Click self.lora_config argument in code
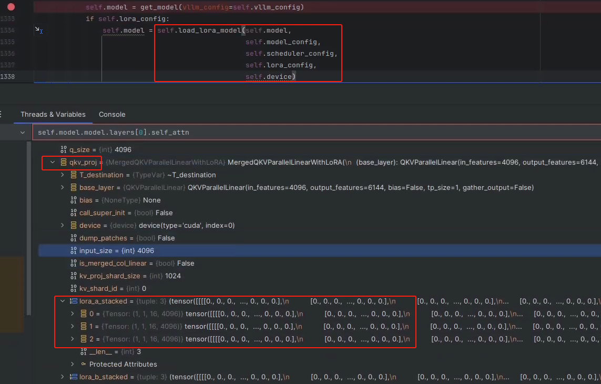This screenshot has width=601, height=384. point(281,65)
